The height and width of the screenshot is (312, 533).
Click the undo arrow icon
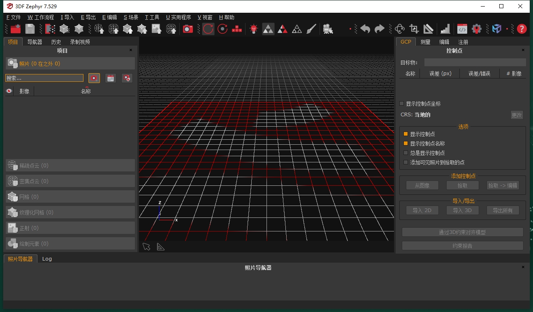coord(365,29)
